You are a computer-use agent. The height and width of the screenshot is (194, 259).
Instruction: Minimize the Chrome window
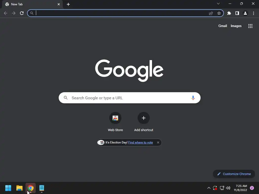(x=230, y=4)
